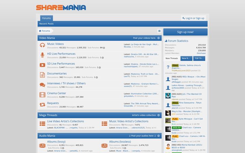The image size is (245, 153).
Task: Open the HD Live Performances forum
Action: [61, 54]
